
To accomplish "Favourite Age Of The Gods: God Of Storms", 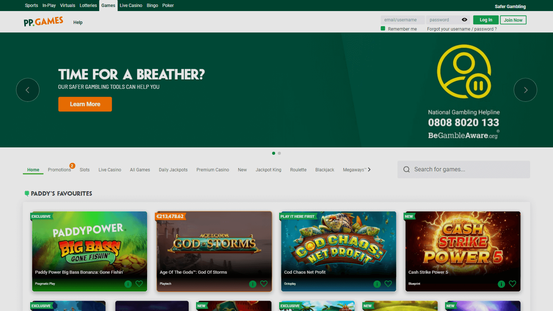I will pyautogui.click(x=264, y=284).
